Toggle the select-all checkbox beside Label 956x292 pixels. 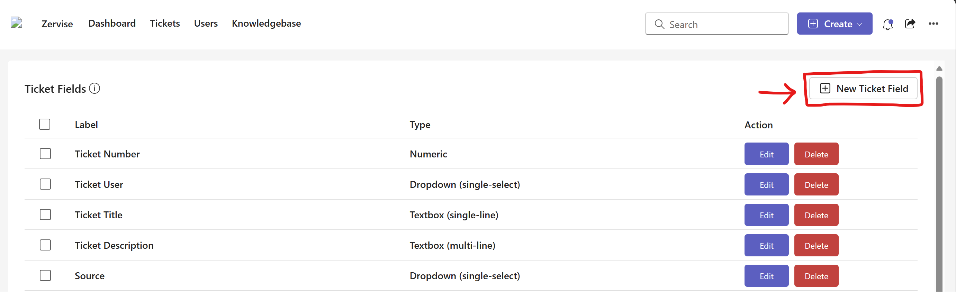[x=45, y=124]
